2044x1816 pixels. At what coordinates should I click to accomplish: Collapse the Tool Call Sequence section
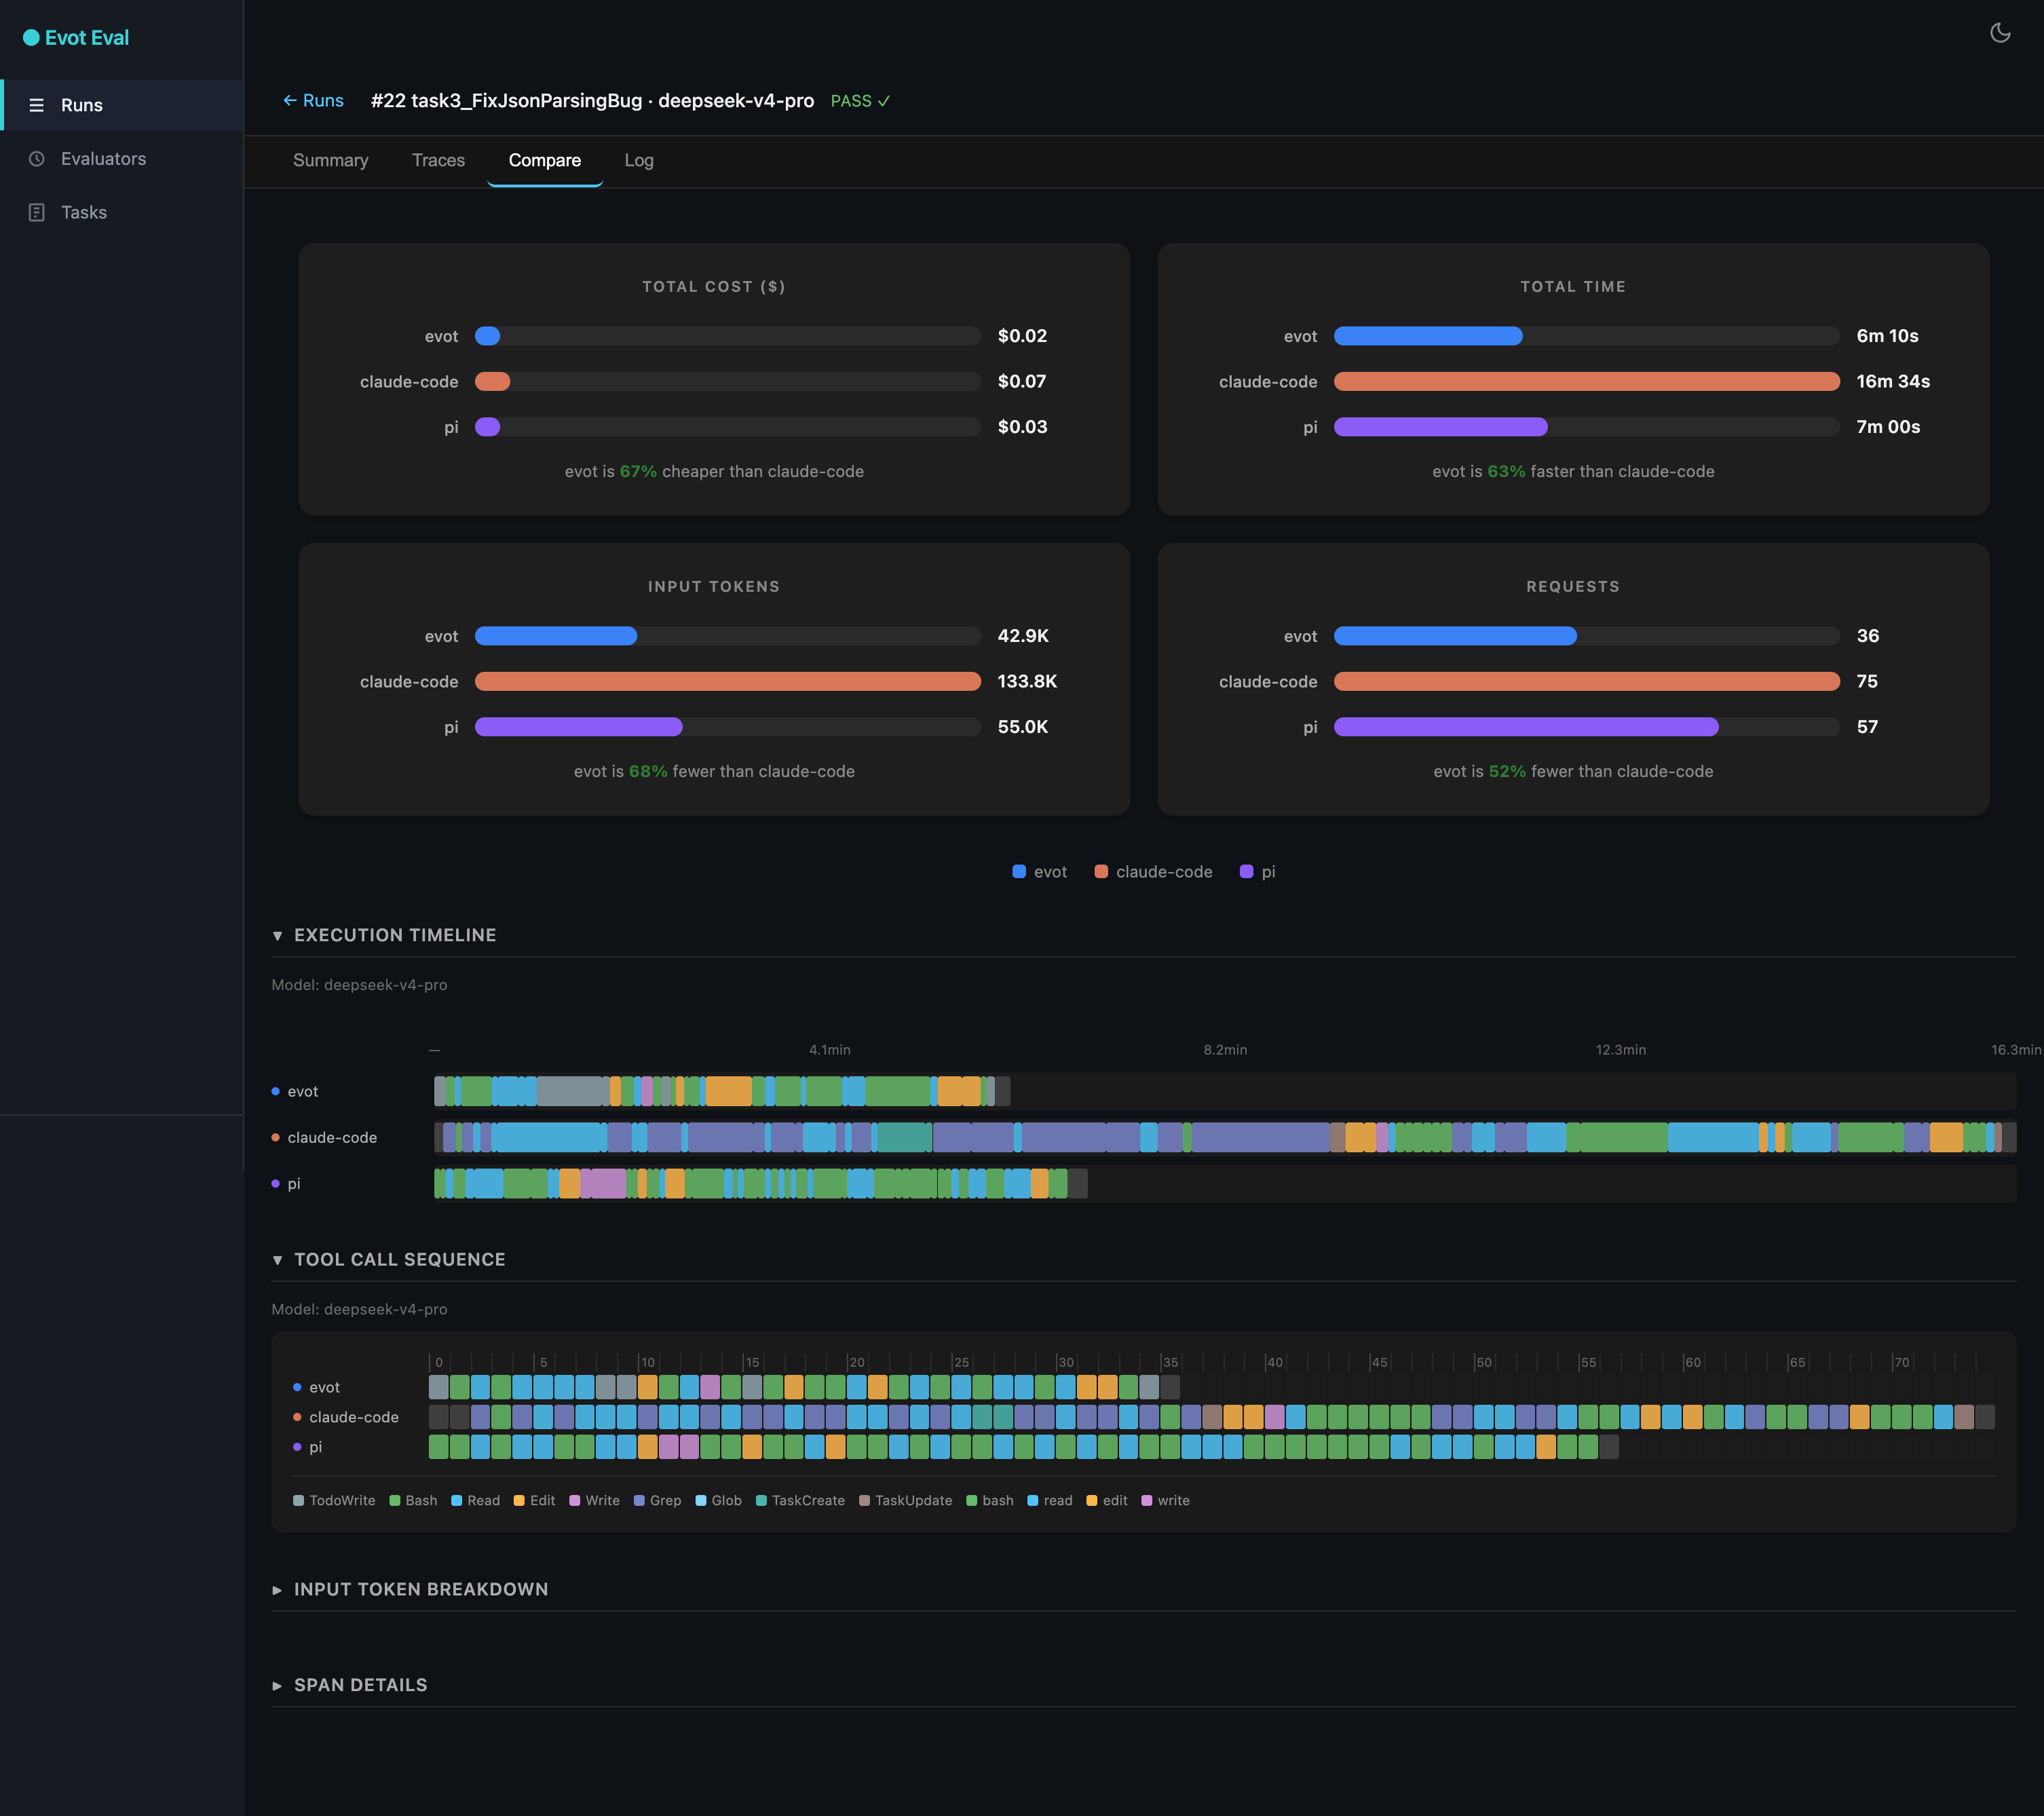coord(389,1260)
